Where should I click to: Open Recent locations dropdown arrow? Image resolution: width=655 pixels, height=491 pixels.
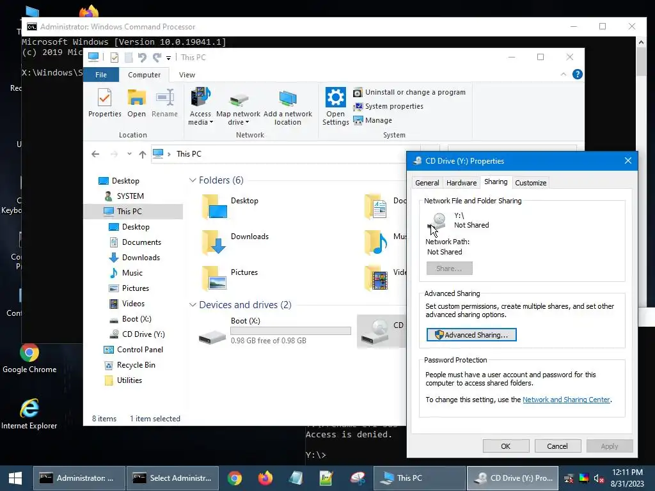coord(129,154)
